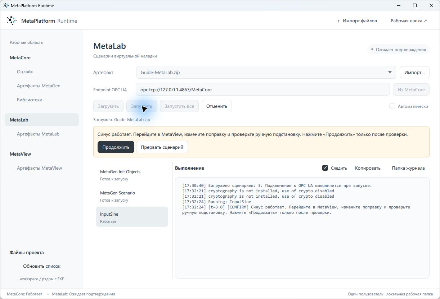Click the title bar app icon
440x299 pixels.
[6, 5]
